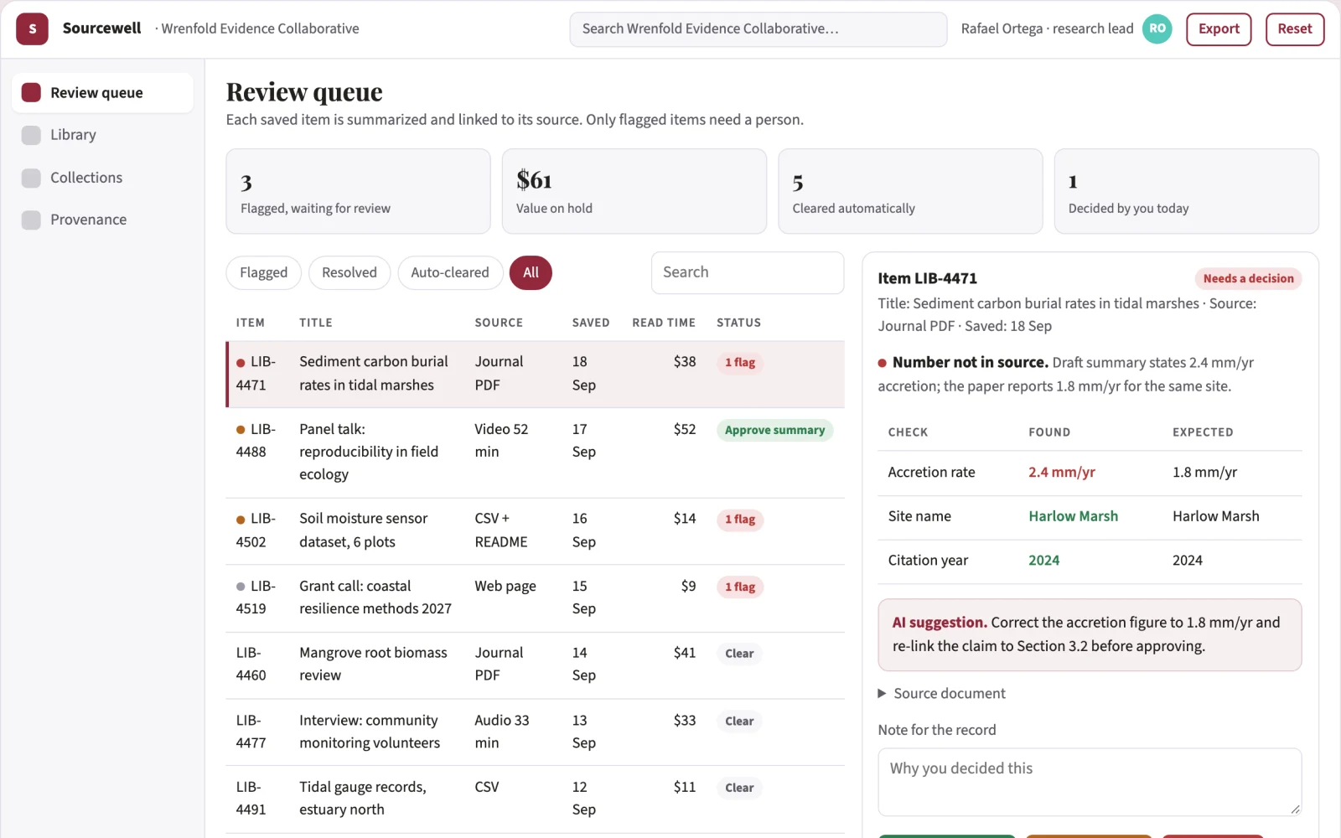
Task: Open Grant call: coastal resilience methods row
Action: click(x=535, y=597)
